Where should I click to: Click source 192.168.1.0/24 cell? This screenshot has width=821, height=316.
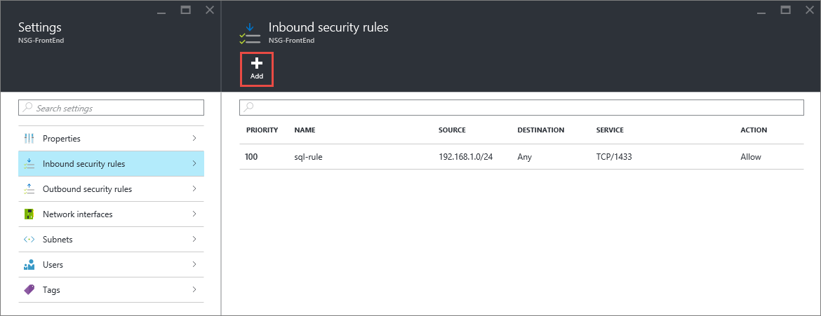(x=465, y=157)
